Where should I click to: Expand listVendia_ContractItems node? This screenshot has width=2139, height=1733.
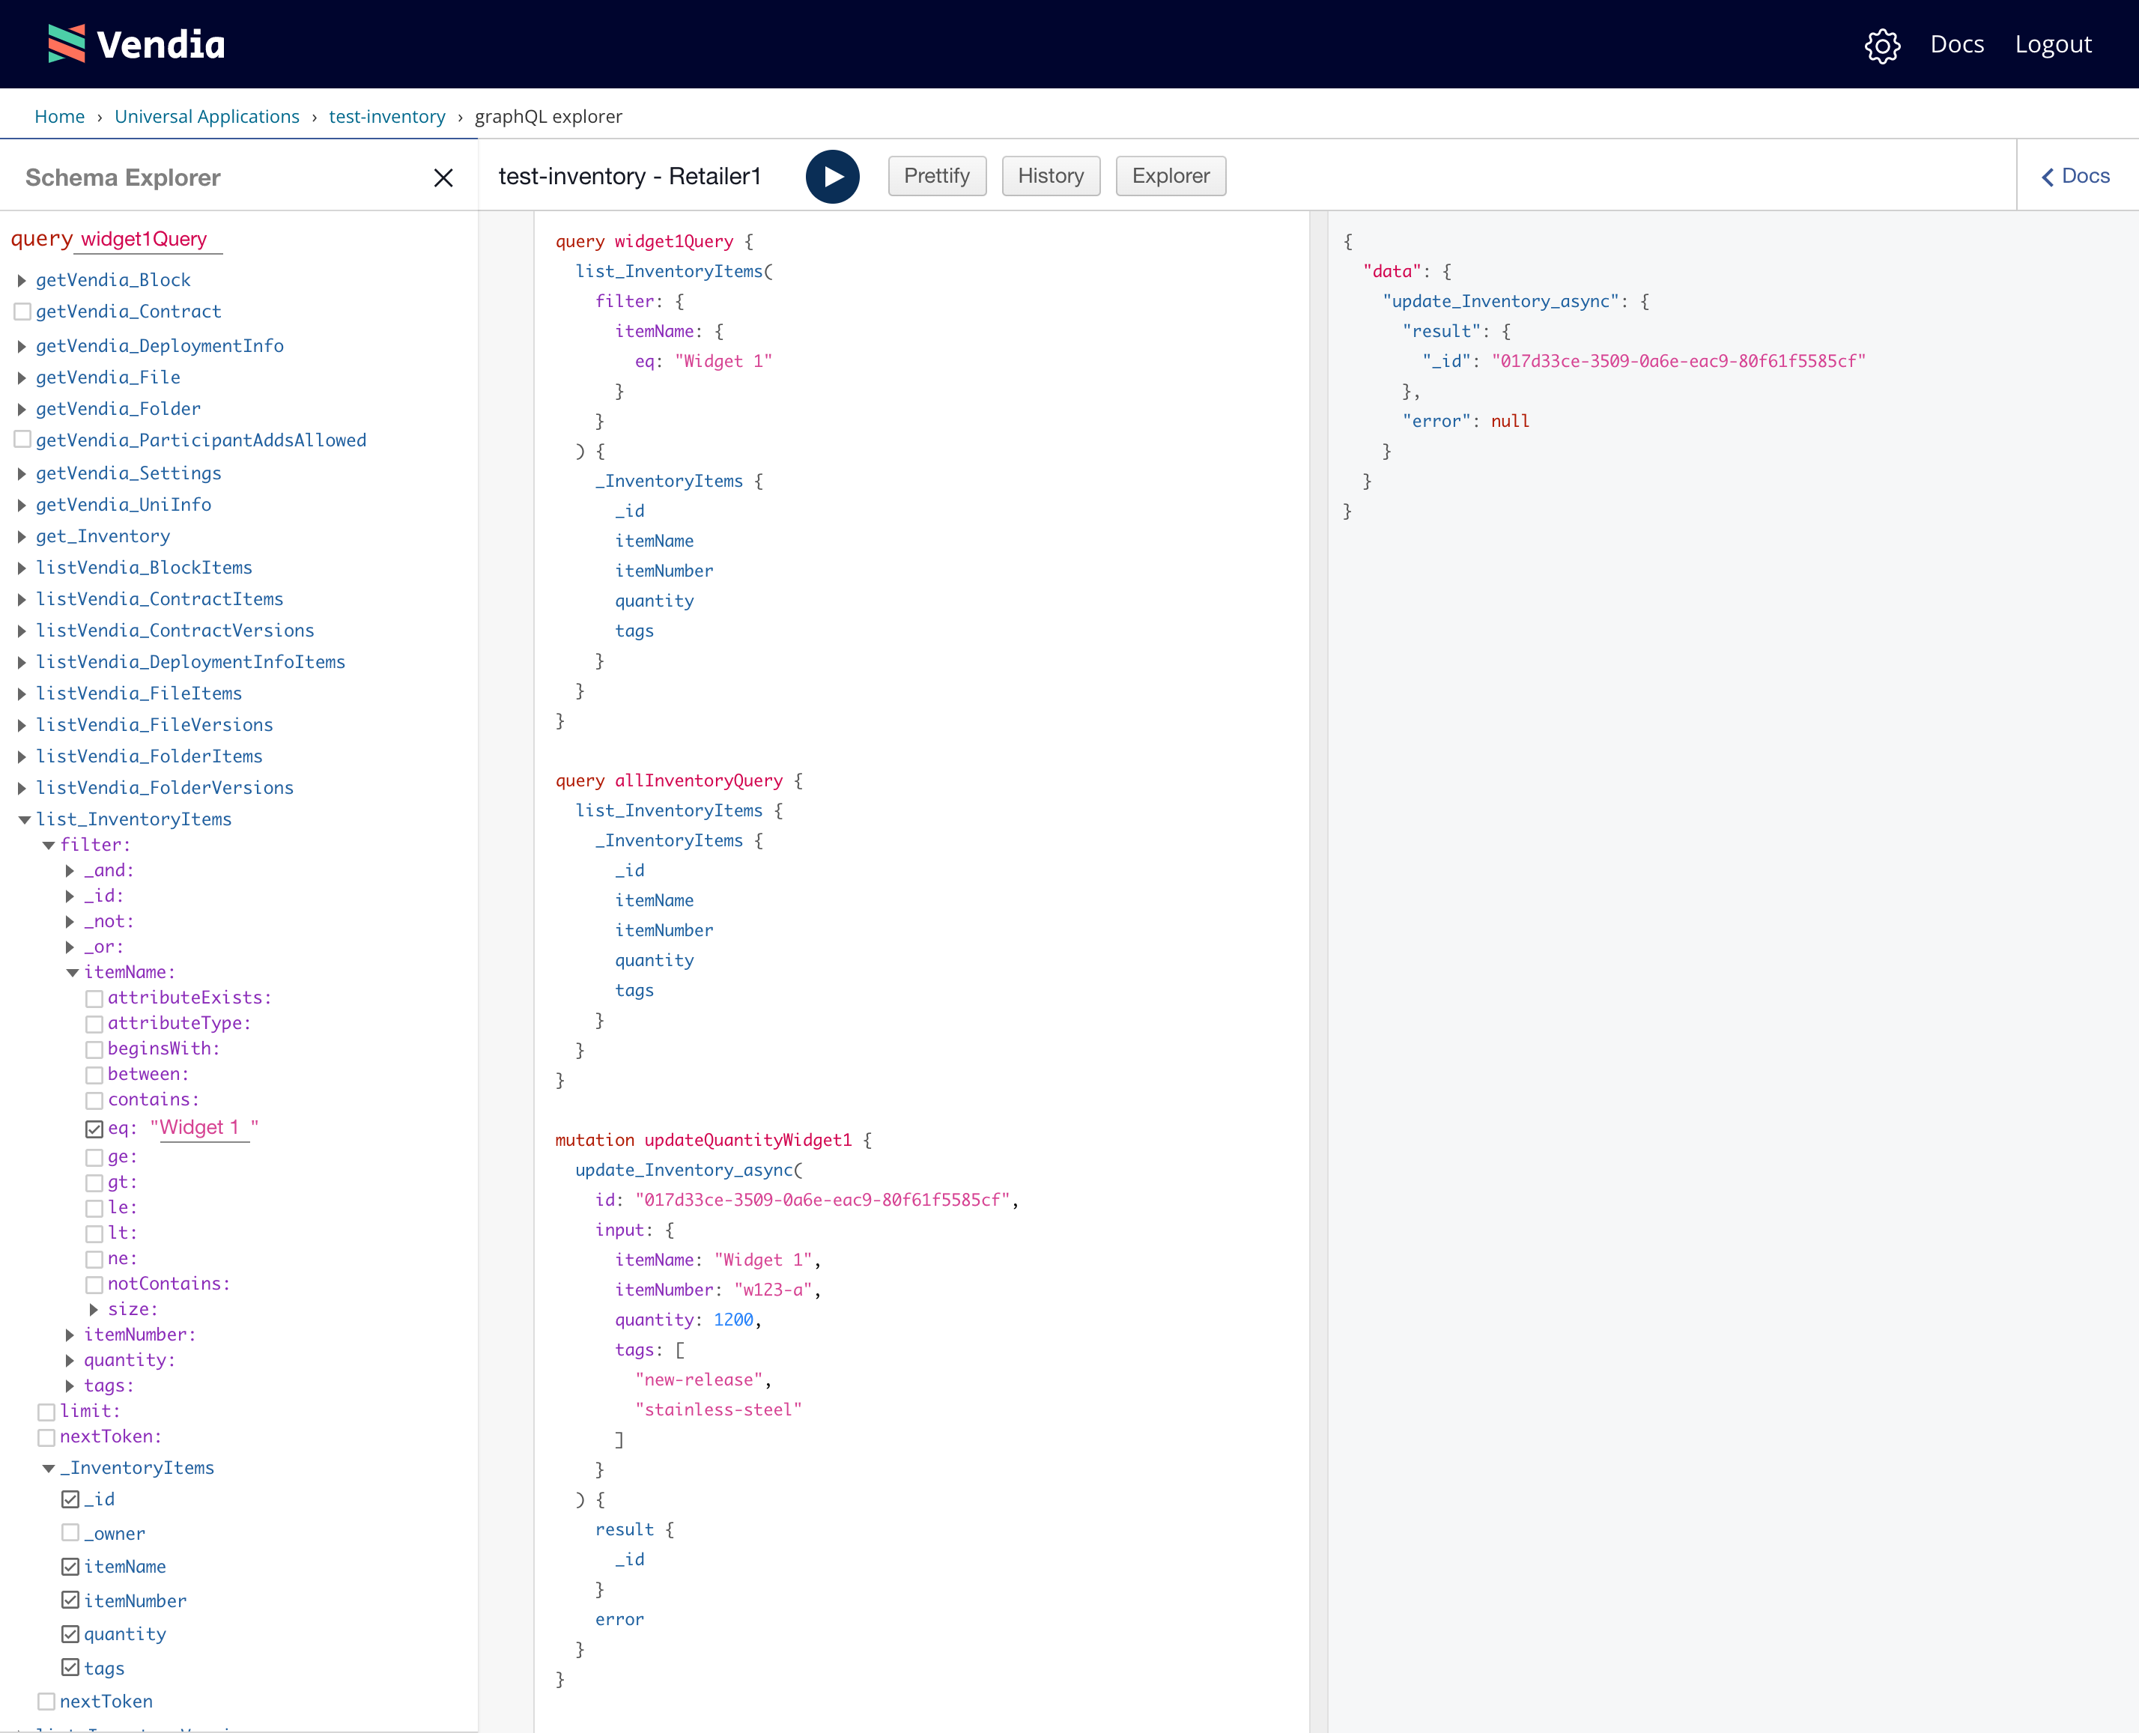coord(21,600)
